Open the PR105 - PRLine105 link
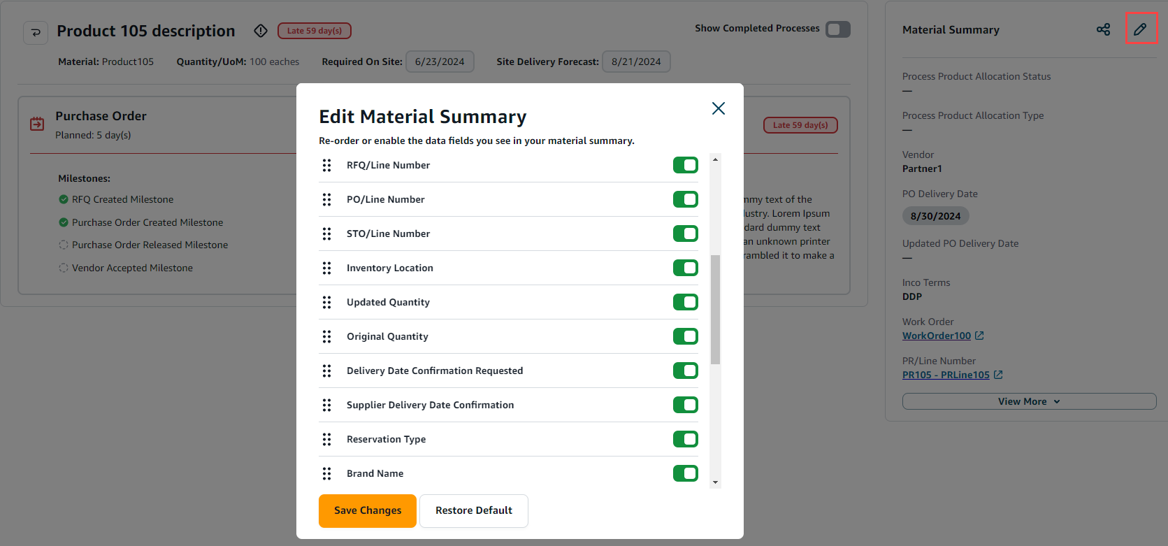This screenshot has height=546, width=1168. [945, 375]
